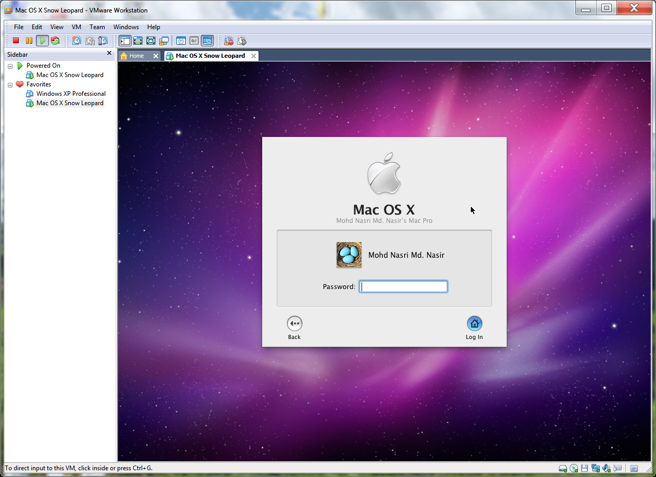Switch to Quick Switch mode icon
This screenshot has width=656, height=477.
(138, 41)
